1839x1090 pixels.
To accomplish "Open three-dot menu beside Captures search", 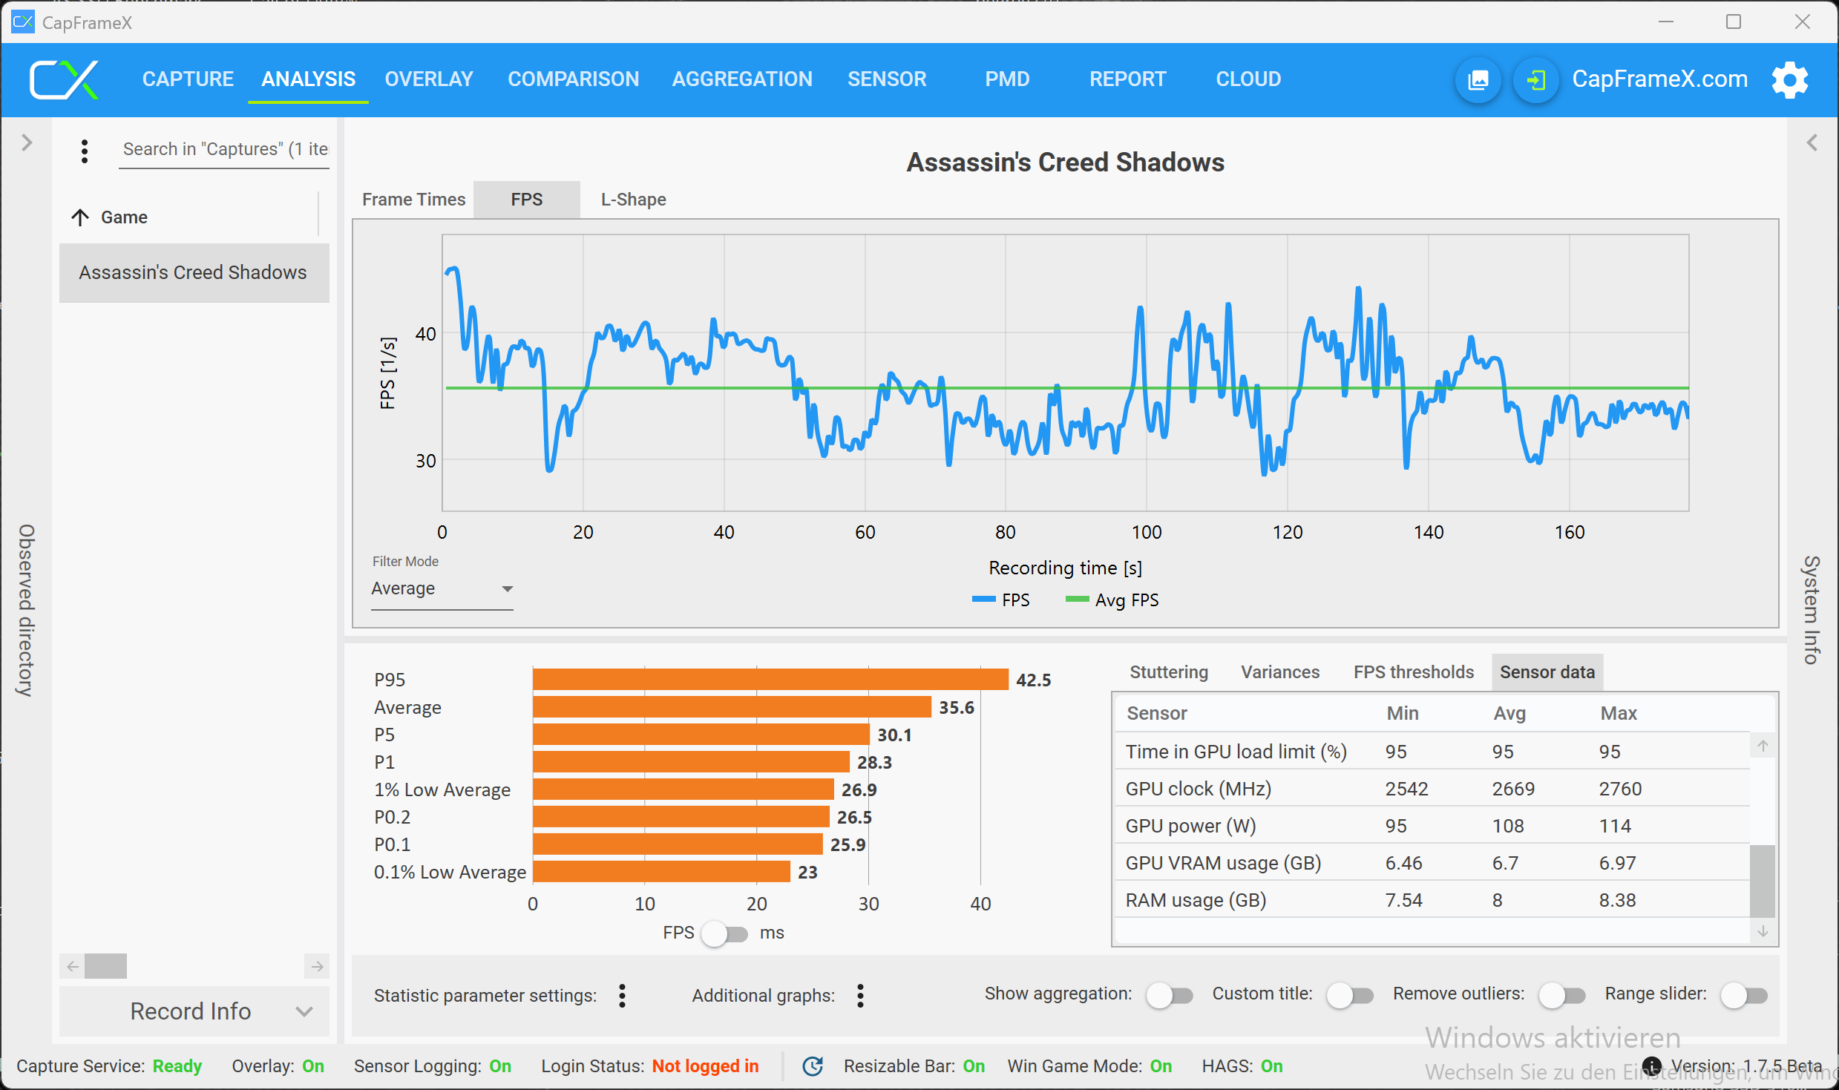I will coord(85,151).
